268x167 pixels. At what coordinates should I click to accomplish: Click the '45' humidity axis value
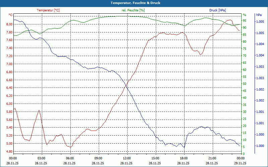245,91
